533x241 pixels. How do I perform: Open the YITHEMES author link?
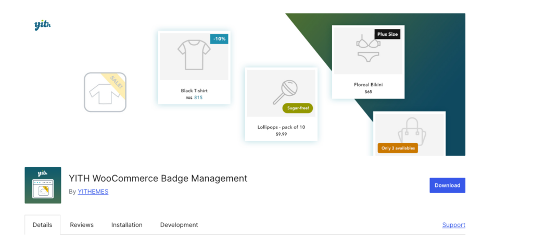pos(93,192)
